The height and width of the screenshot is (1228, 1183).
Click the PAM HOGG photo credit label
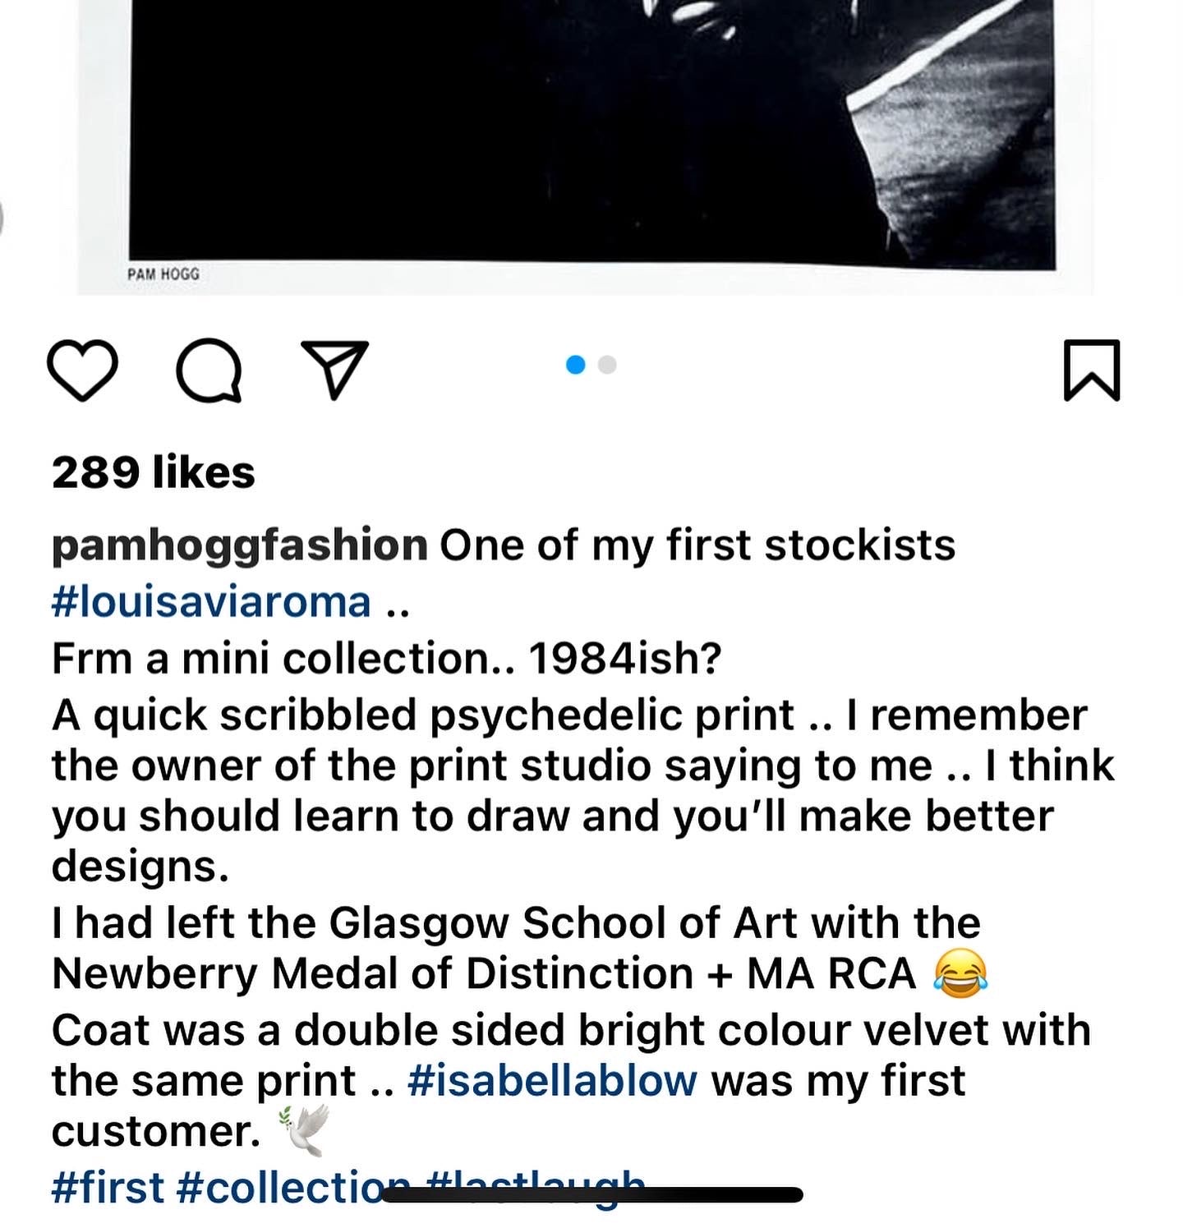163,274
